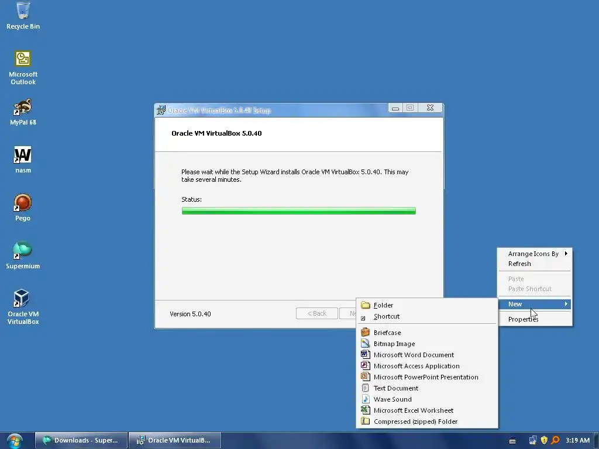Click the 3:19 AM system clock
599x449 pixels.
[577, 440]
